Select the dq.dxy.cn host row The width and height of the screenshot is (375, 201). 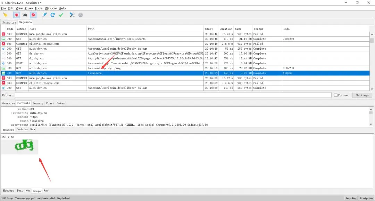(x=185, y=58)
